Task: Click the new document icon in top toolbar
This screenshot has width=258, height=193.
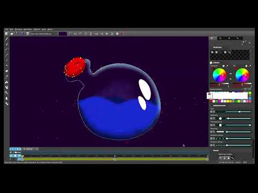Action: point(6,33)
